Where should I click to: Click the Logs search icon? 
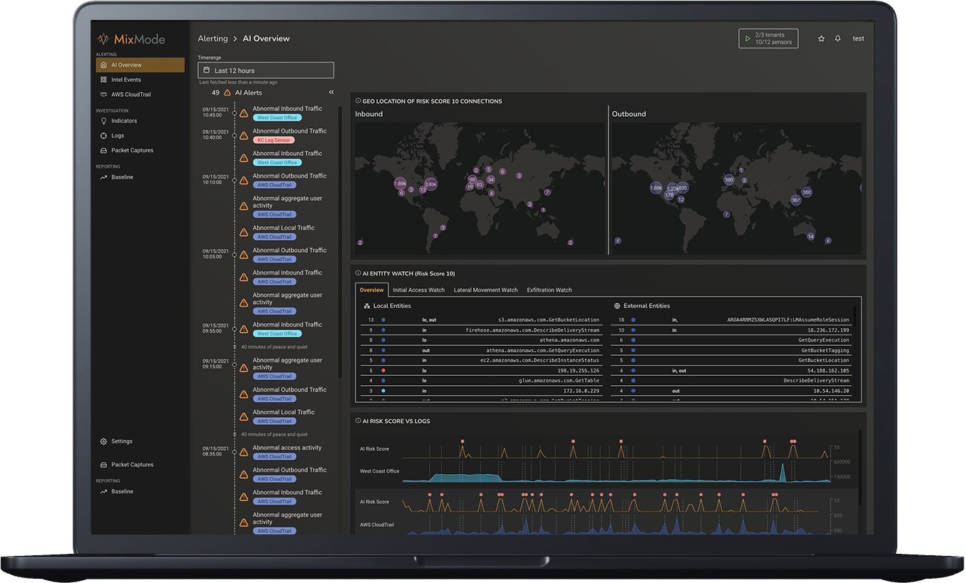coord(103,135)
